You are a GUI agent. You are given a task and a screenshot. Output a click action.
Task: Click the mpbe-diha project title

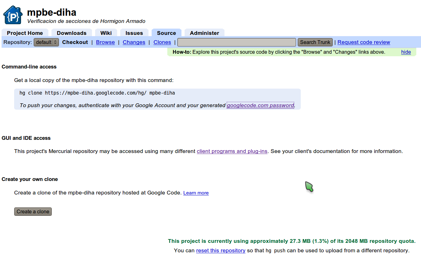click(x=52, y=12)
